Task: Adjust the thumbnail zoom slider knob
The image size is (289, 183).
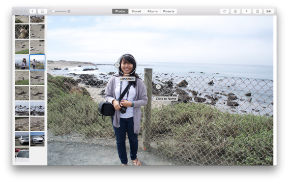Action: pos(53,11)
